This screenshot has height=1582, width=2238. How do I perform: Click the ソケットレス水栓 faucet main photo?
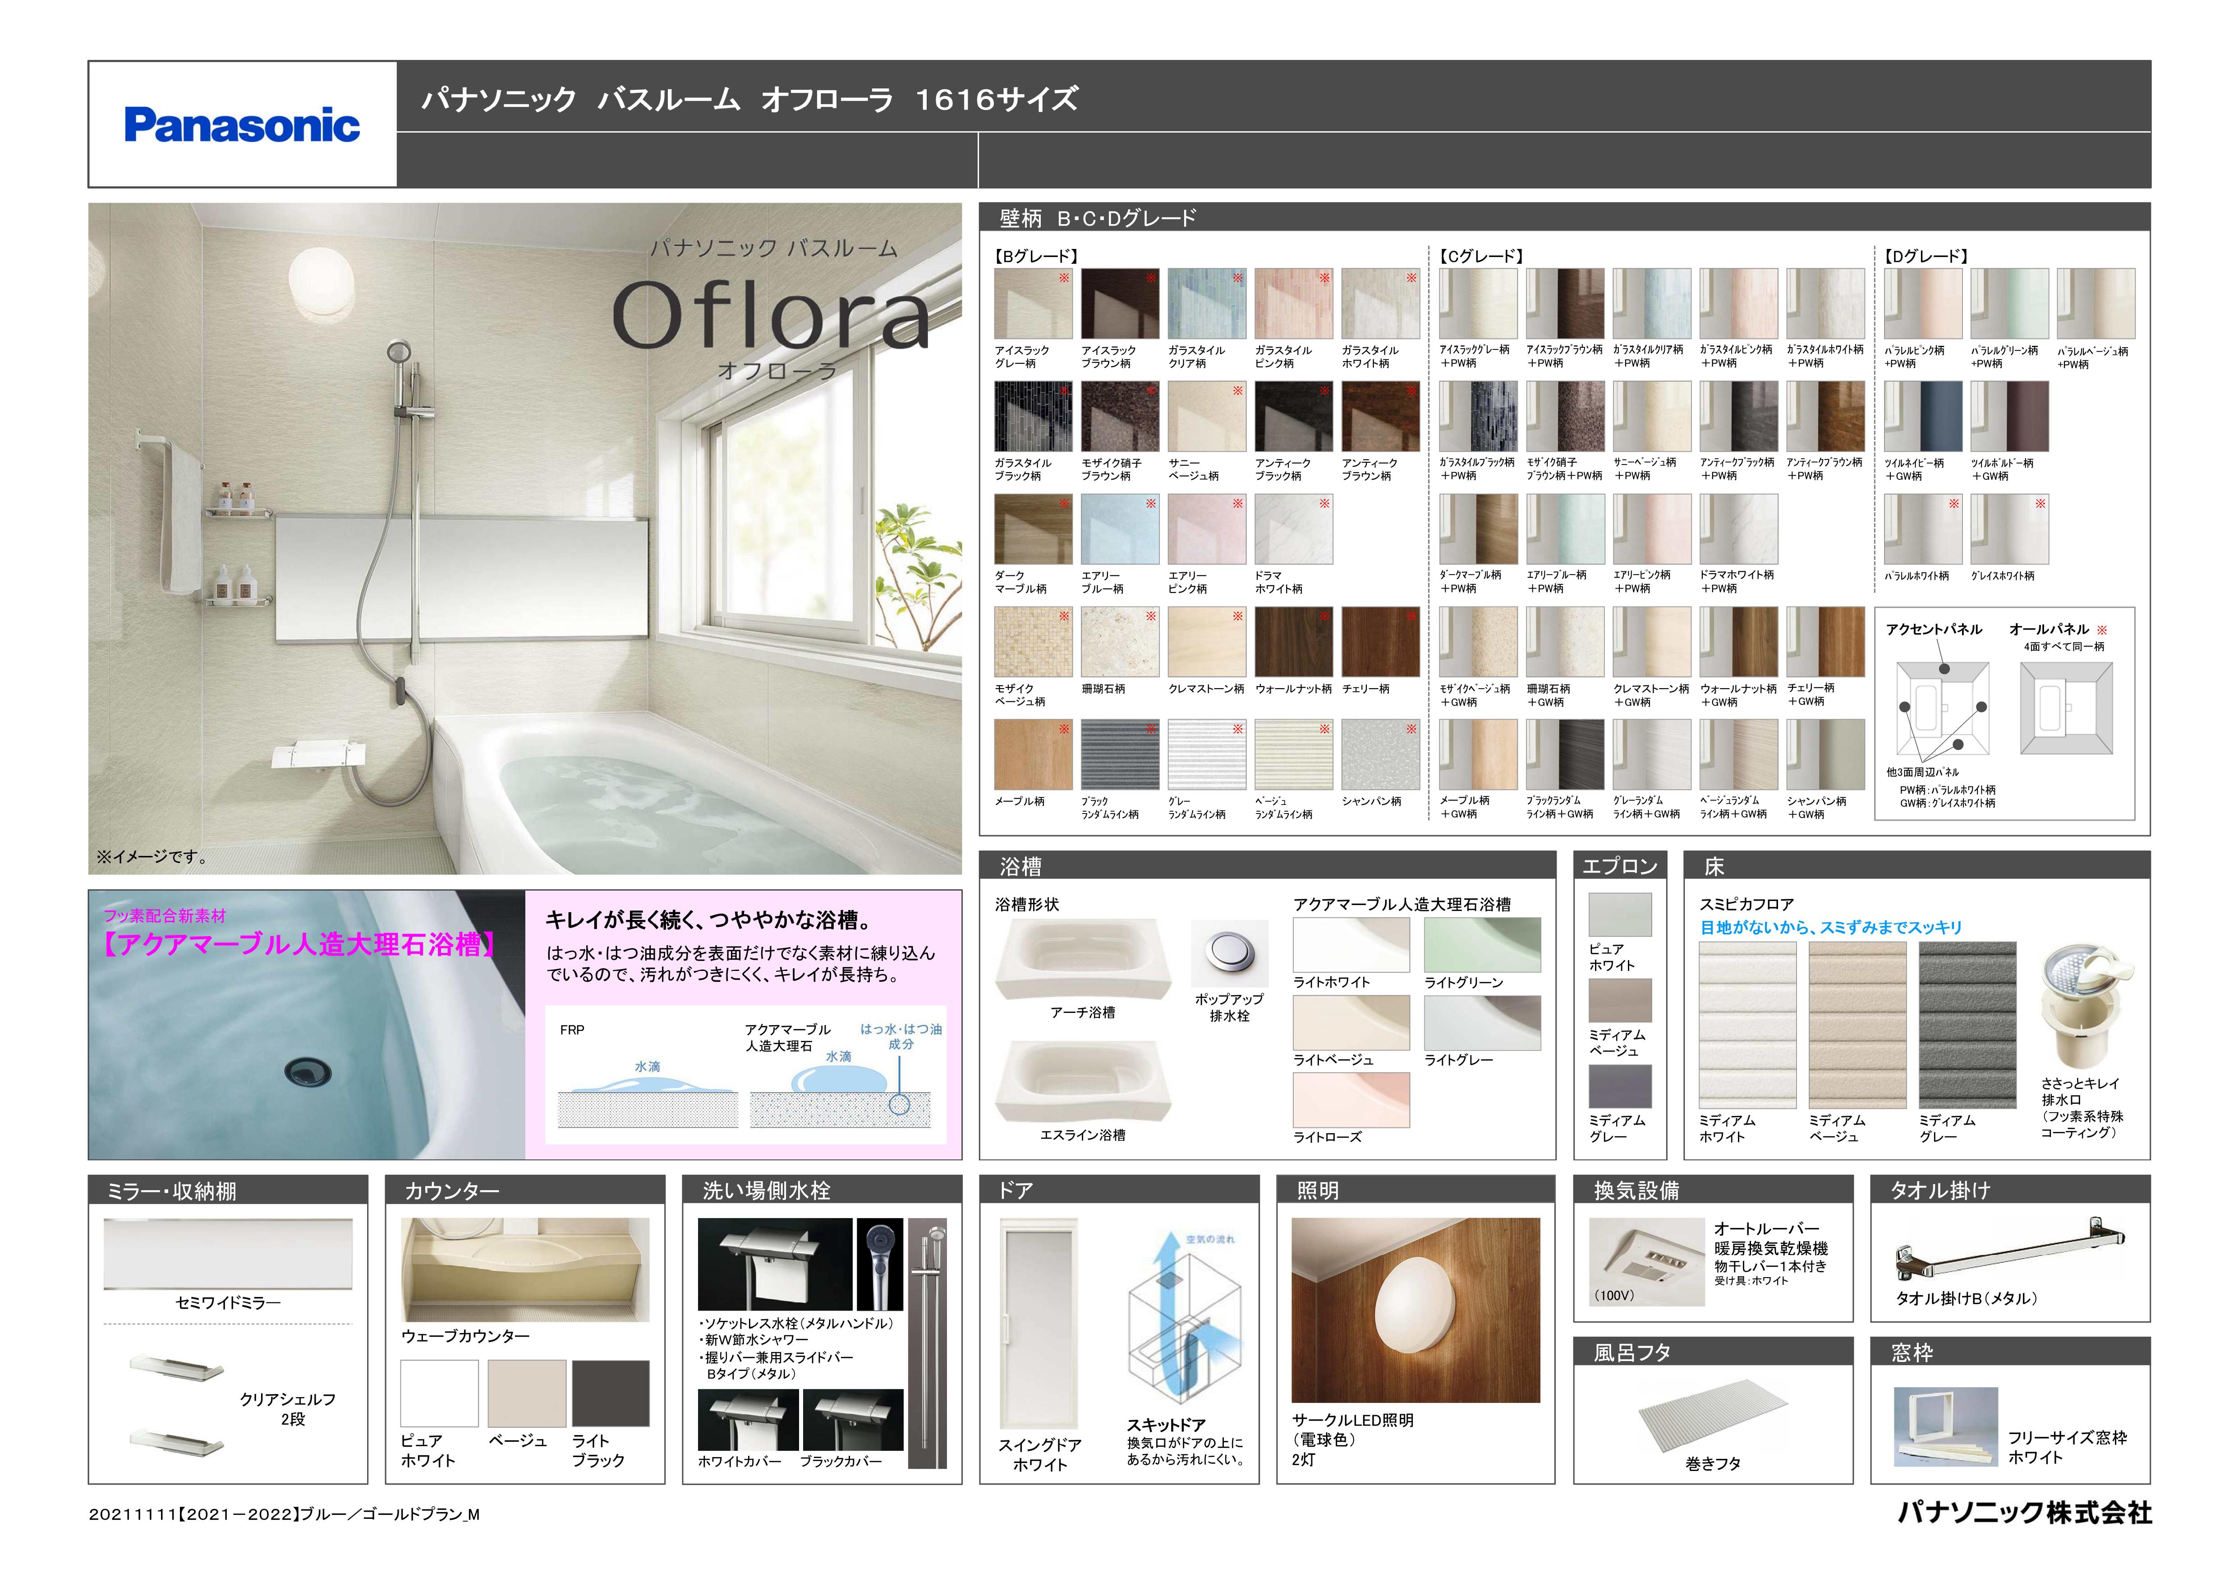coord(775,1264)
